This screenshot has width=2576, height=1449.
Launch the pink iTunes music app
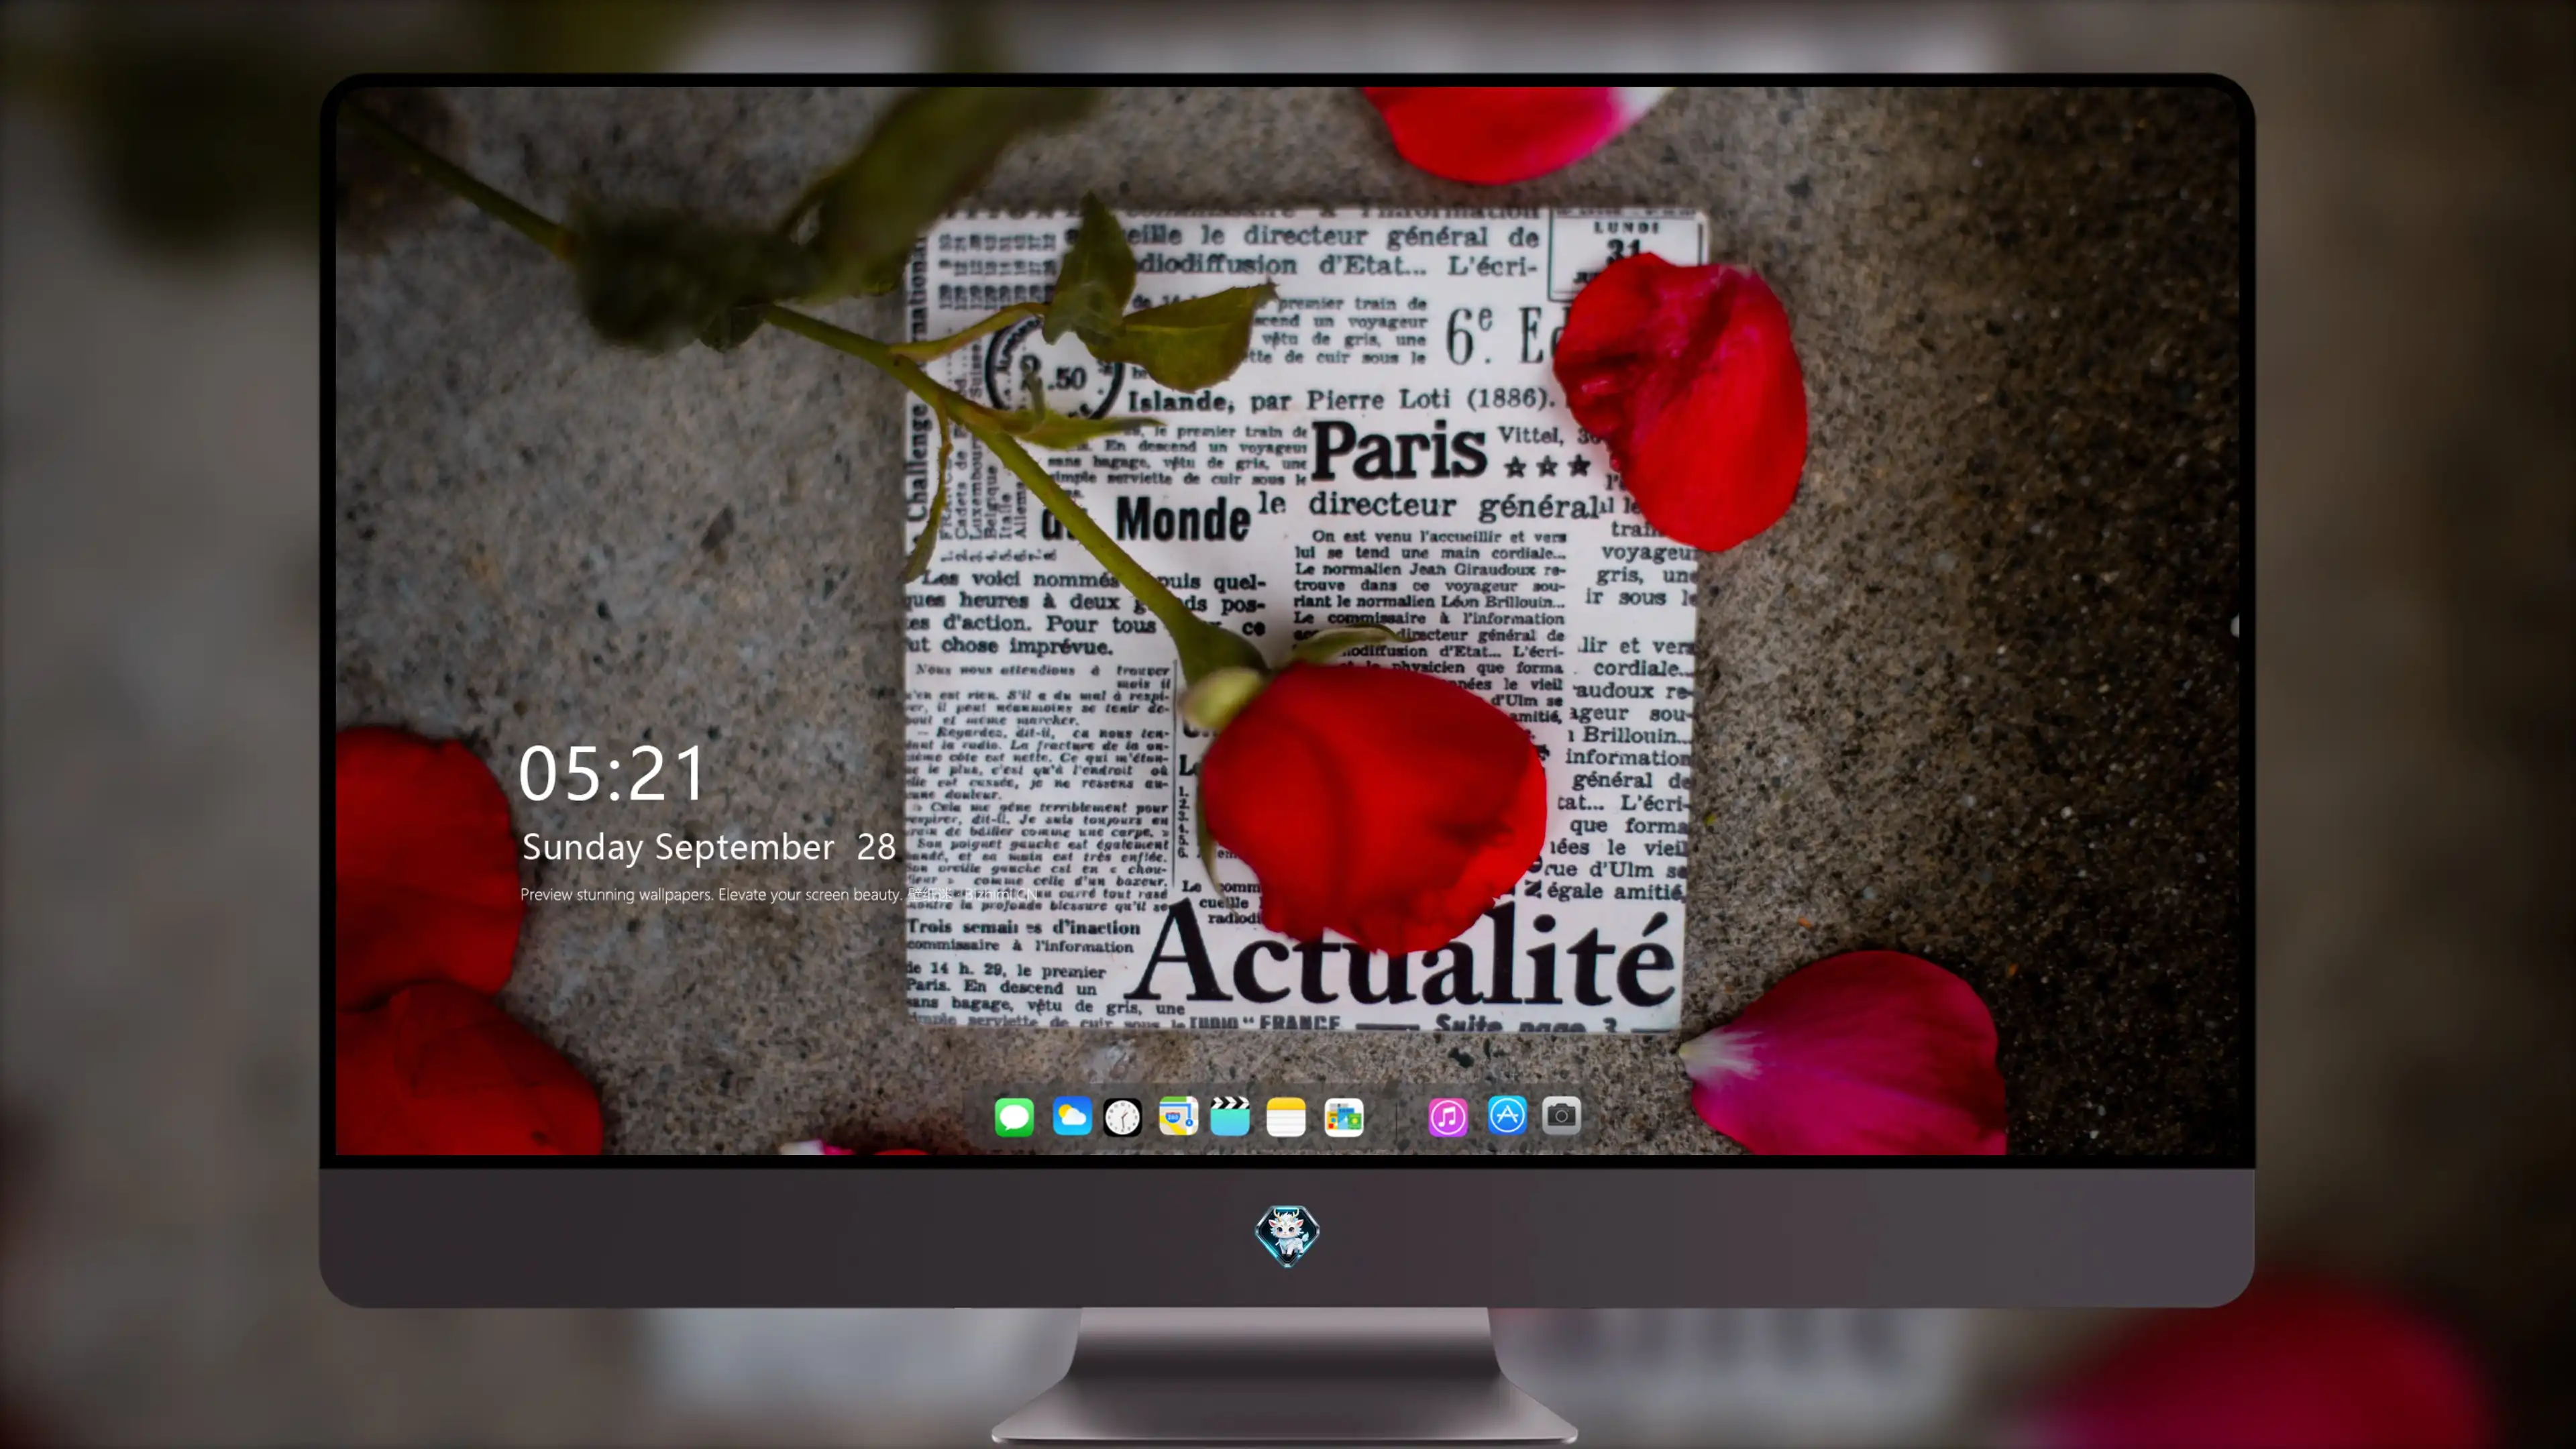pyautogui.click(x=1448, y=1117)
